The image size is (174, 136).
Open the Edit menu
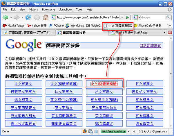click(13, 10)
